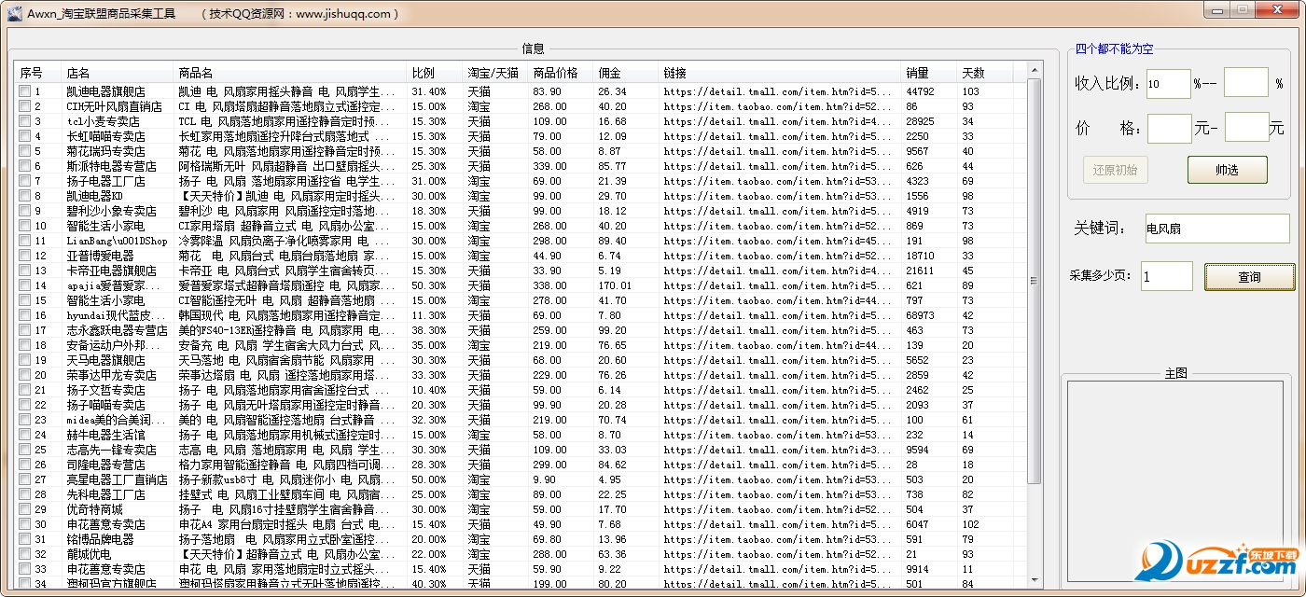Click shop name 荣事达甲龙专卖店
This screenshot has width=1306, height=597.
[111, 375]
